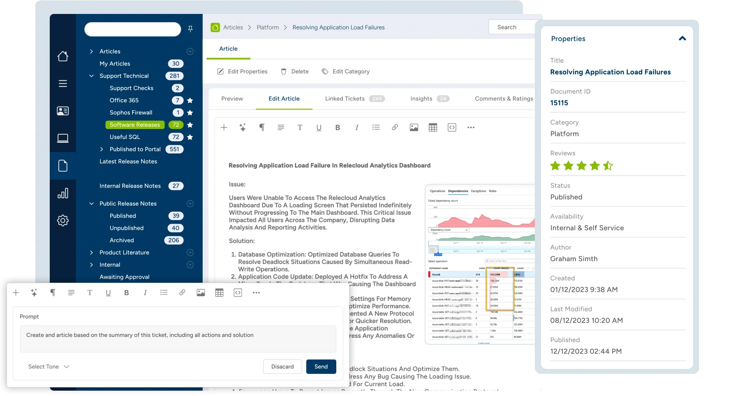The image size is (740, 396).
Task: Click the paragraph mark icon in article editor toolbar
Action: (x=262, y=128)
